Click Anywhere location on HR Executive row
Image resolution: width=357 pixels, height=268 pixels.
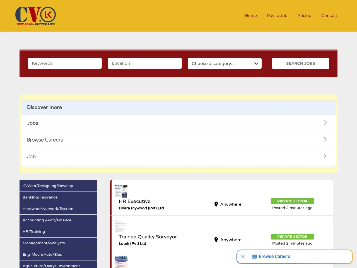231,204
